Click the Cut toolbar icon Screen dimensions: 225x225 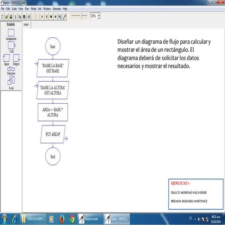[15, 17]
